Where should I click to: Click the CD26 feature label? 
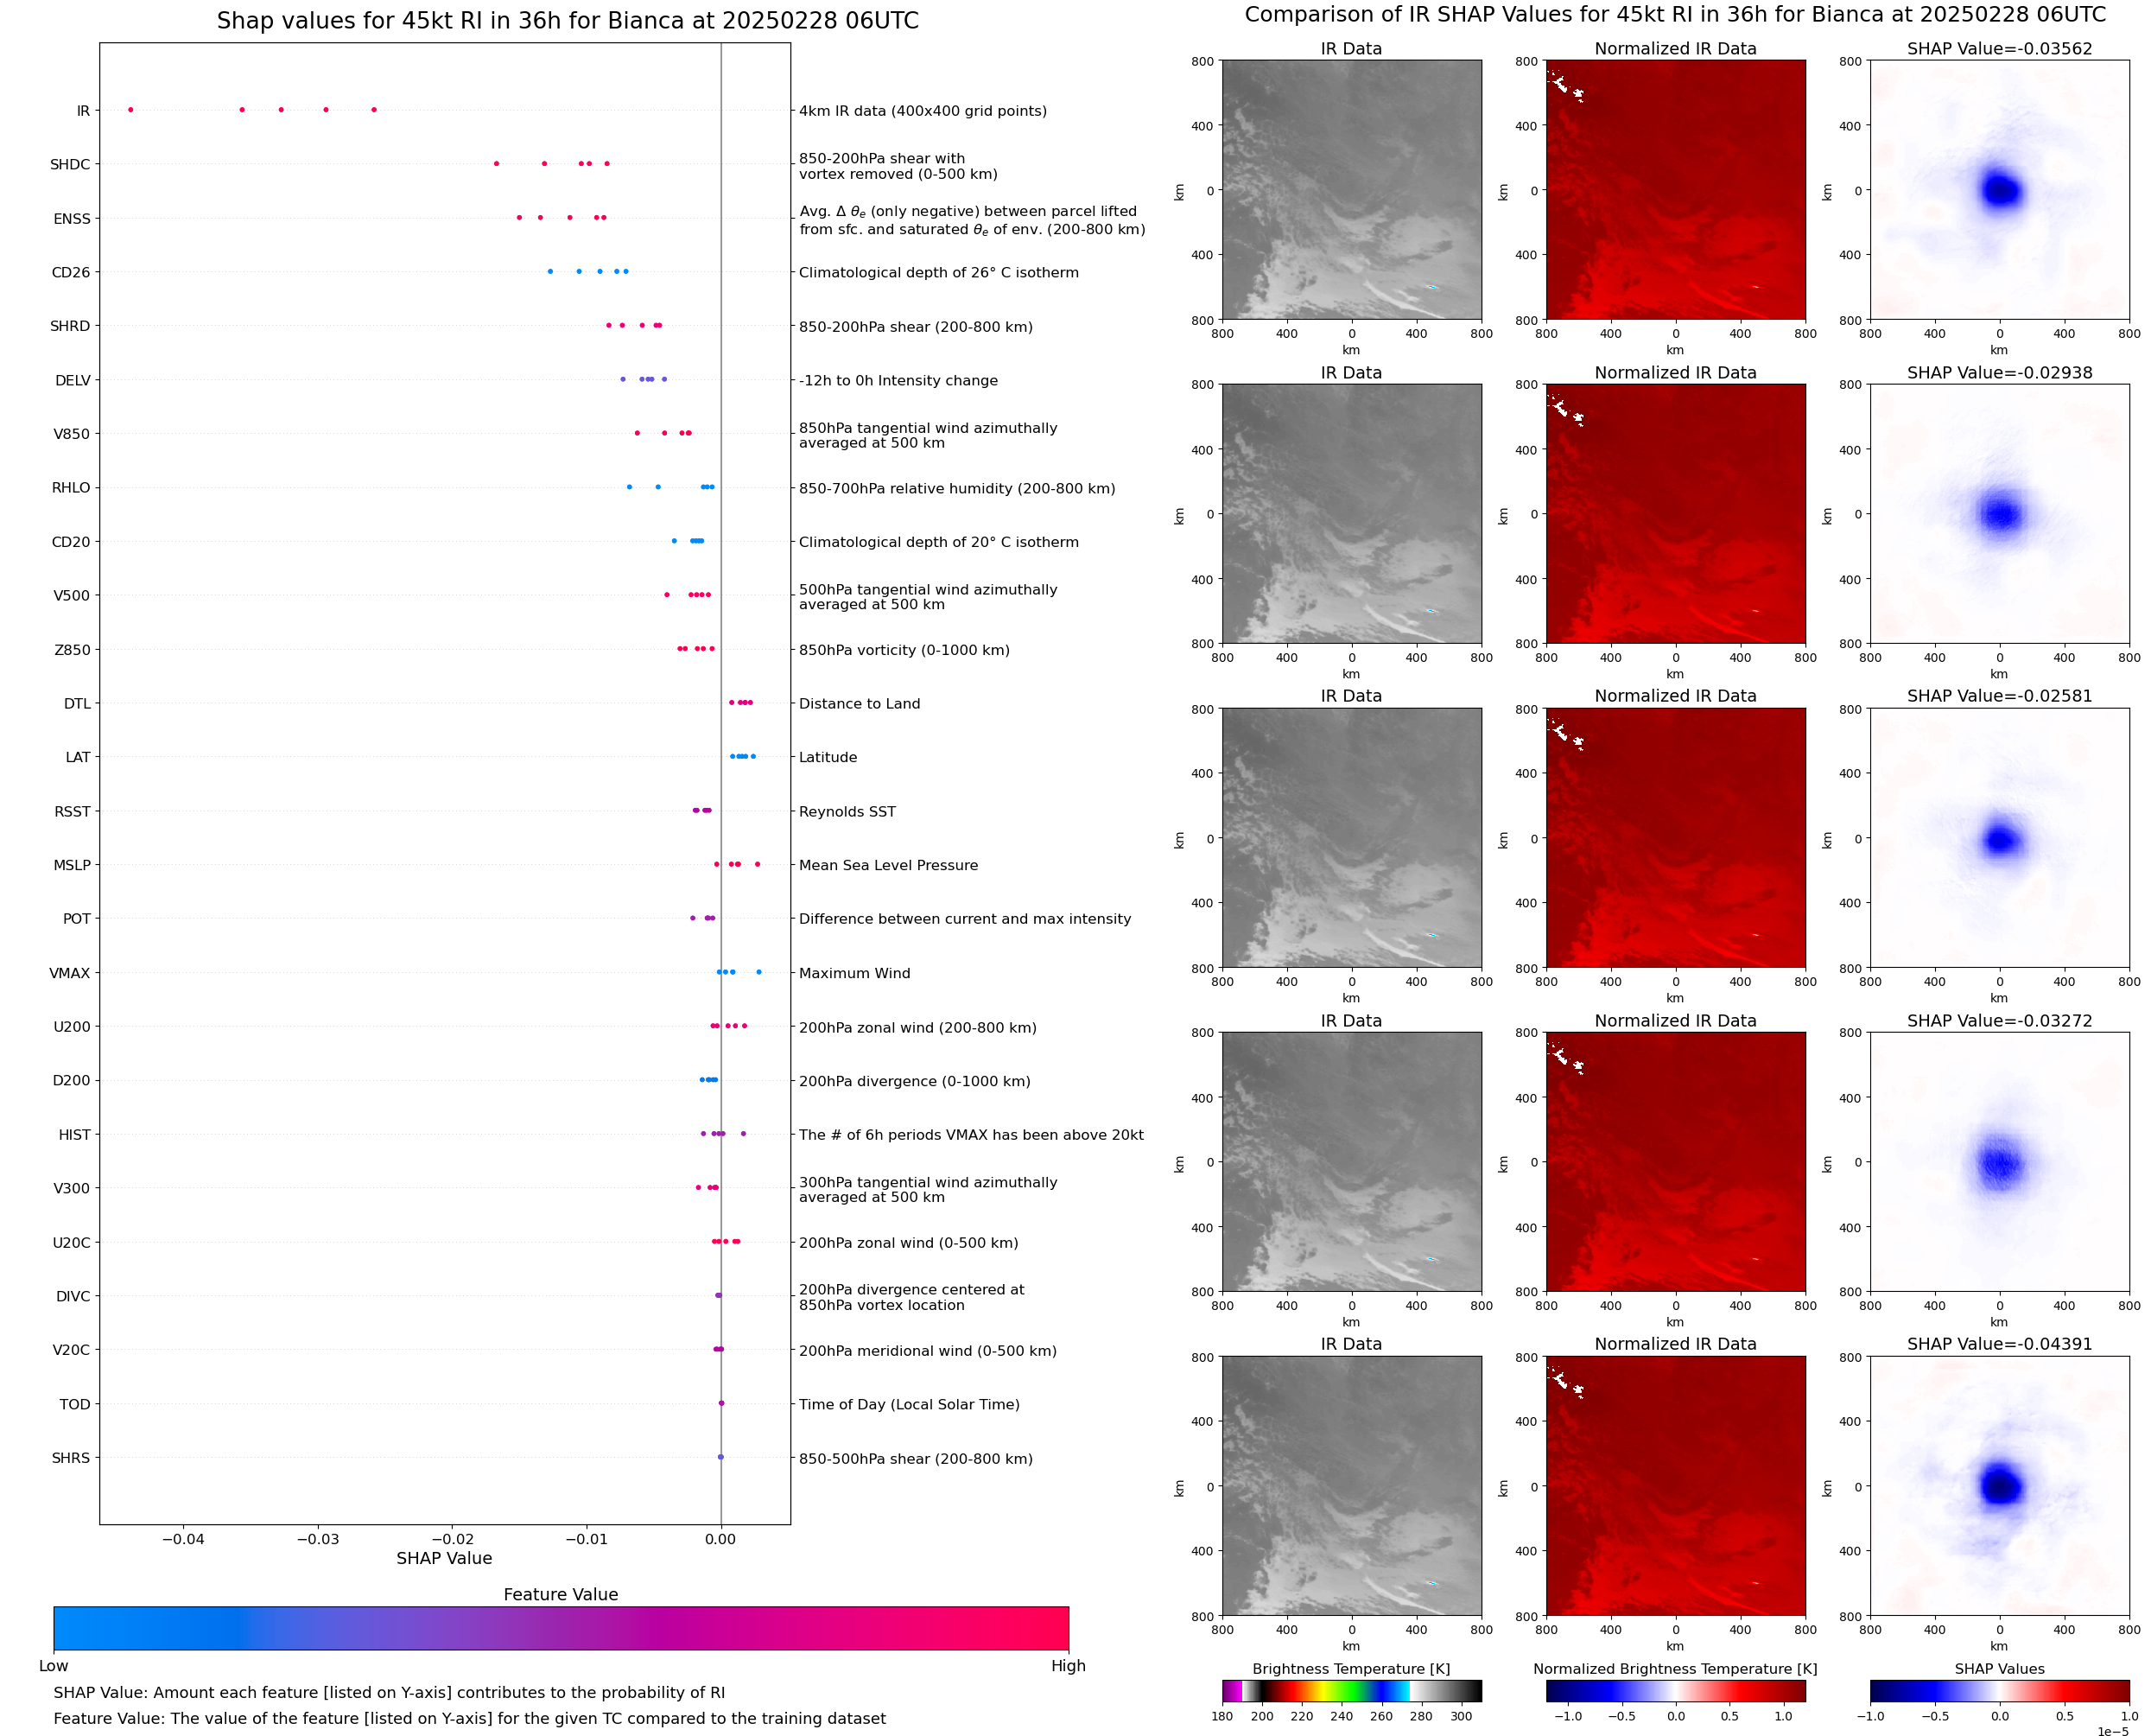click(x=71, y=272)
